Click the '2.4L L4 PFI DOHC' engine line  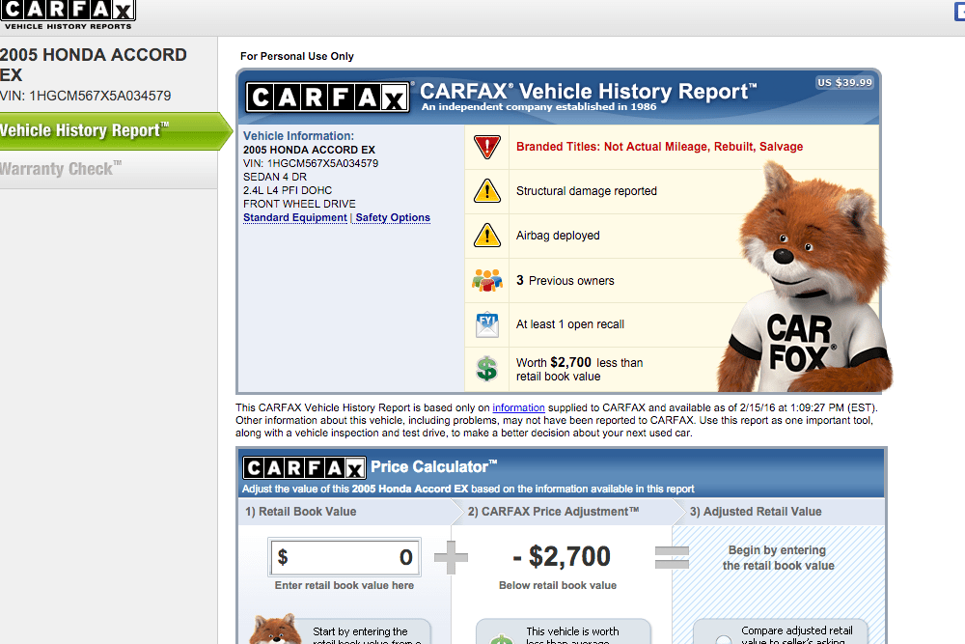tap(288, 190)
